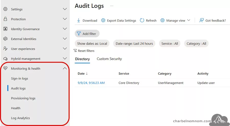Open Sign-in logs in the sidebar
Image resolution: width=230 pixels, height=126 pixels.
point(19,78)
